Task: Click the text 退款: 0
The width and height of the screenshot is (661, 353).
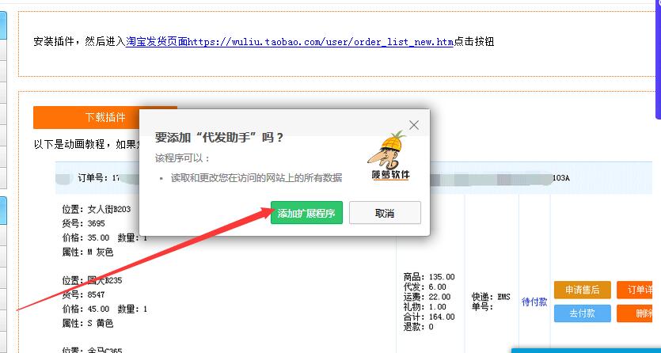Action: click(x=418, y=327)
